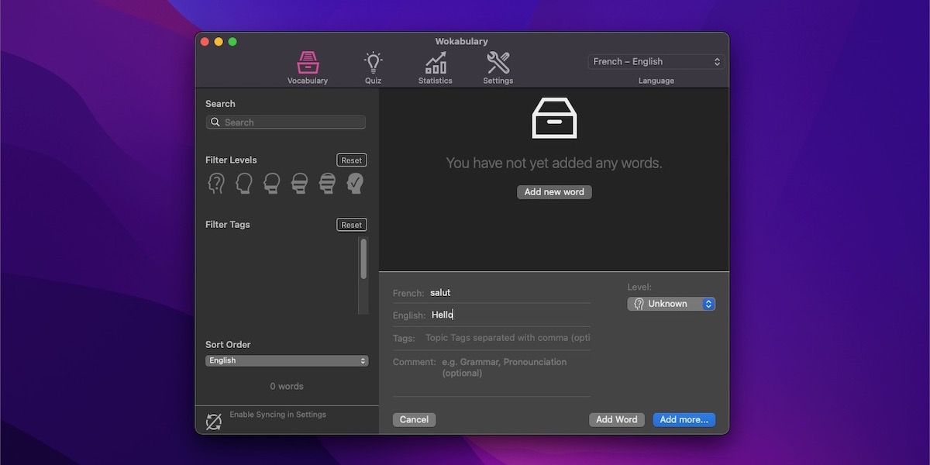
Task: Switch to the Quiz lightbulb tab
Action: [374, 68]
